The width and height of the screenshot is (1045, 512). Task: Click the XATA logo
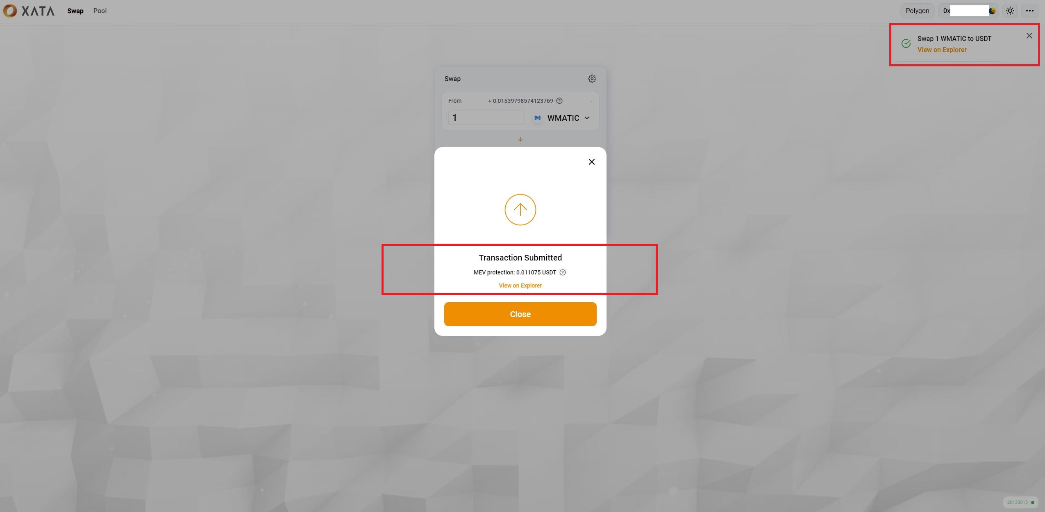29,11
